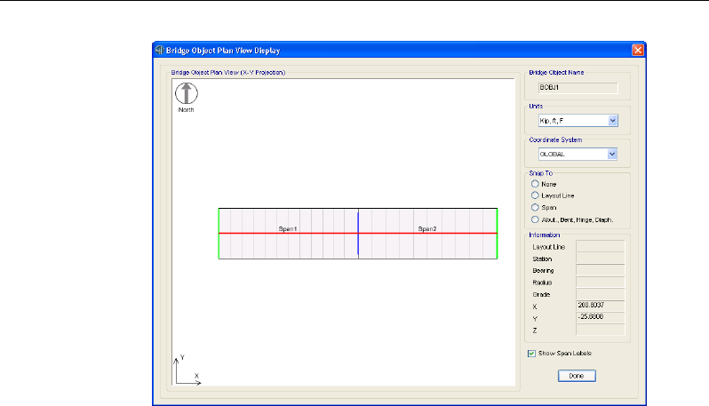Uncheck Show Span Labels checkbox

click(531, 353)
